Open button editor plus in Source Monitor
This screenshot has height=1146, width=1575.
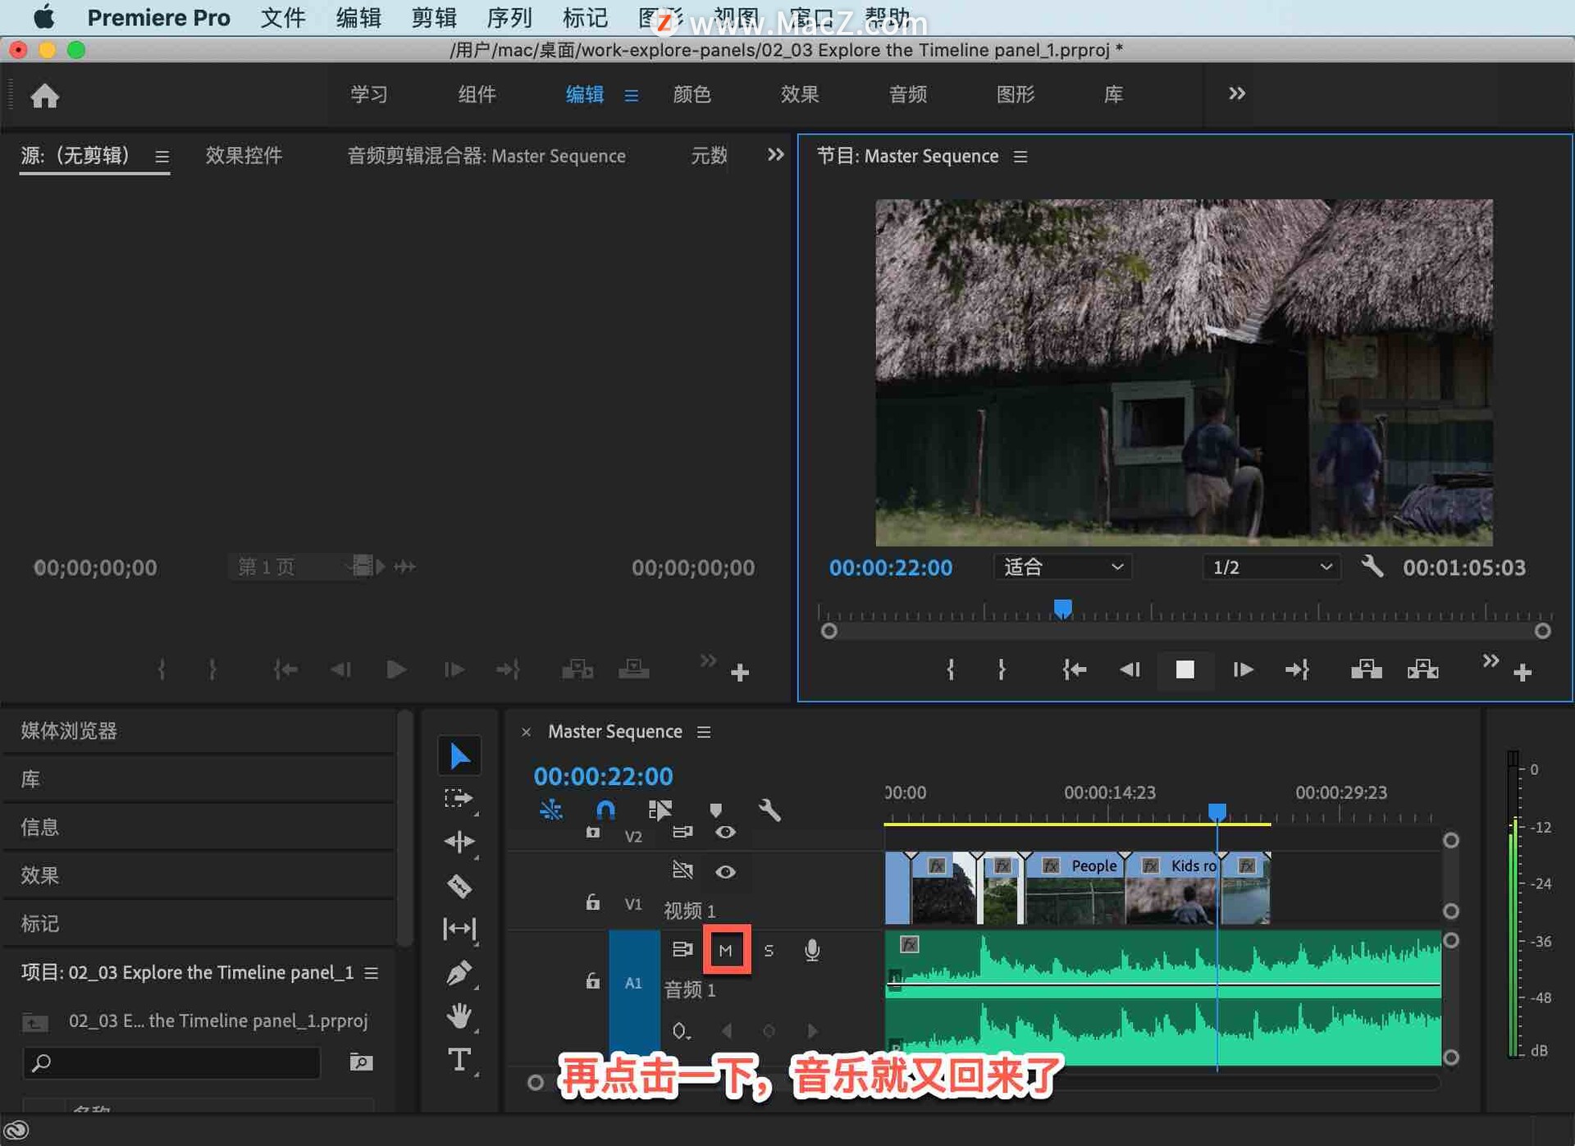(x=740, y=673)
